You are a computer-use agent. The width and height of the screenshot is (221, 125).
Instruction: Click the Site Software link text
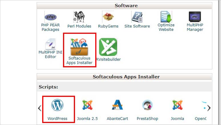tap(137, 26)
